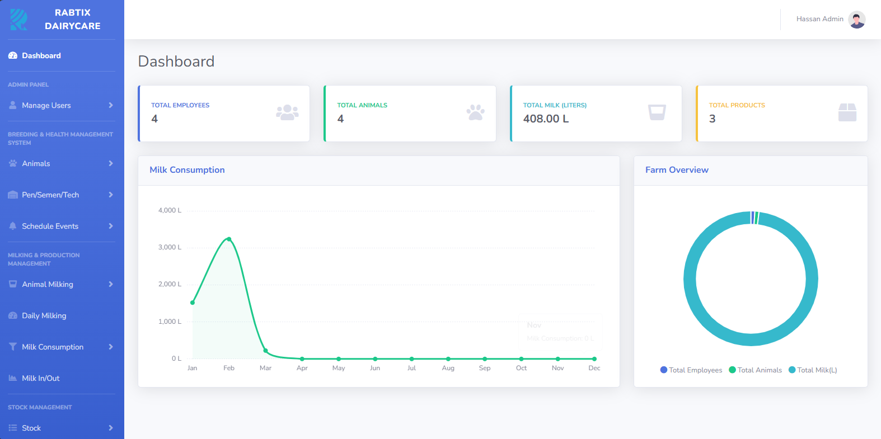Click the filter icon beside Milk Consumption
The height and width of the screenshot is (439, 881).
13,347
